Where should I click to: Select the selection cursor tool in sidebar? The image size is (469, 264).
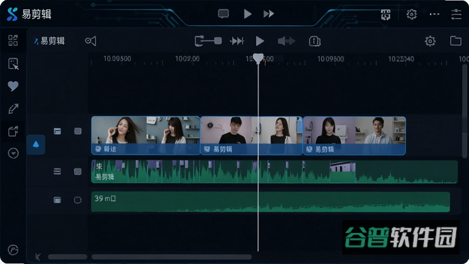[13, 64]
